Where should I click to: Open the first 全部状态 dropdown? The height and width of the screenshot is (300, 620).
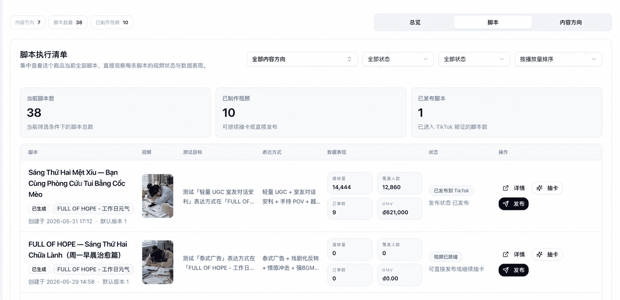point(398,59)
